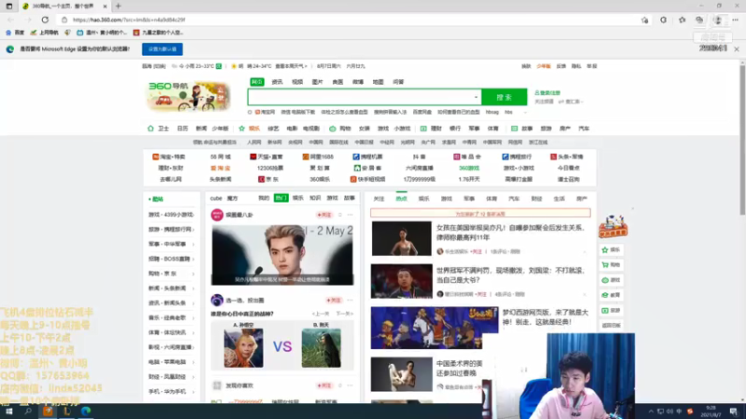Follow 娱圈最八卦 with +关注 button
This screenshot has width=746, height=419.
click(x=324, y=215)
